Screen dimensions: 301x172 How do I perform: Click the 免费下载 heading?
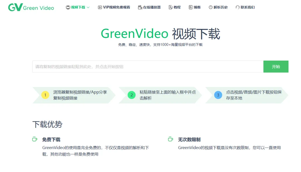51,140
